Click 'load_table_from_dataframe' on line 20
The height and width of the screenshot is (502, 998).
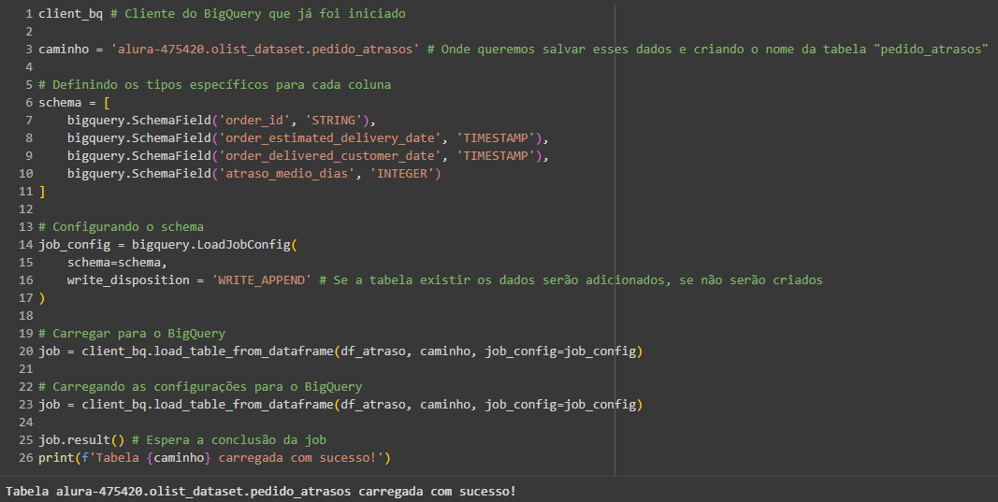[x=243, y=351]
